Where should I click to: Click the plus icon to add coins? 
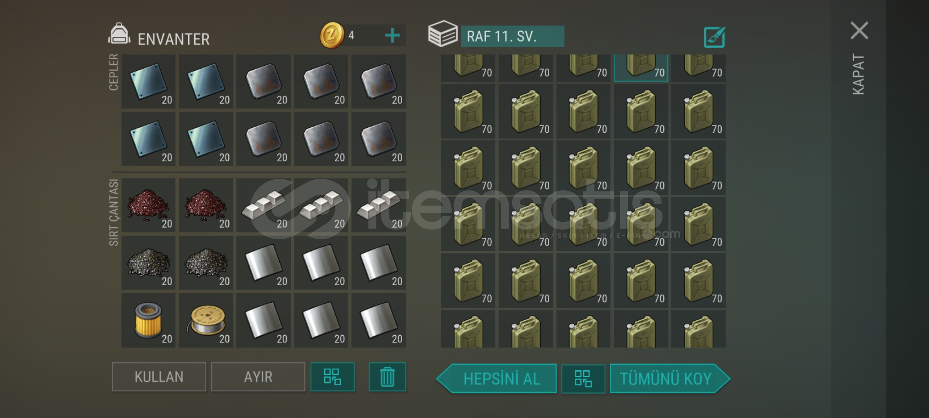(x=392, y=36)
